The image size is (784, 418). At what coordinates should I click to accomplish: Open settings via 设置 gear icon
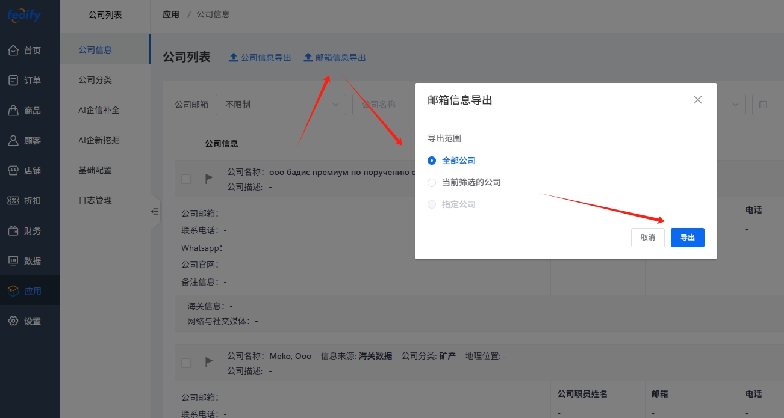coord(13,321)
